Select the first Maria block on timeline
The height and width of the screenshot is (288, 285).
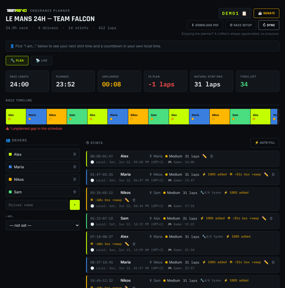36,117
